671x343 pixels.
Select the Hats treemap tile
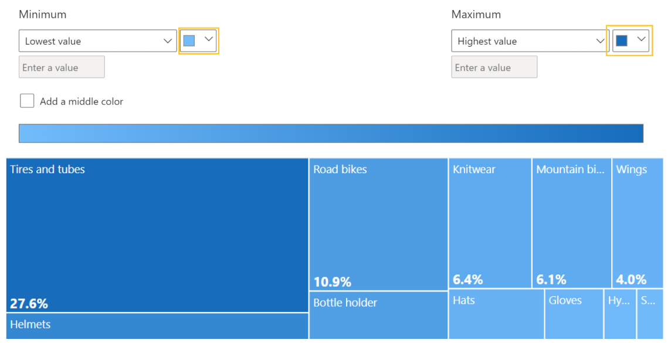[x=496, y=316]
